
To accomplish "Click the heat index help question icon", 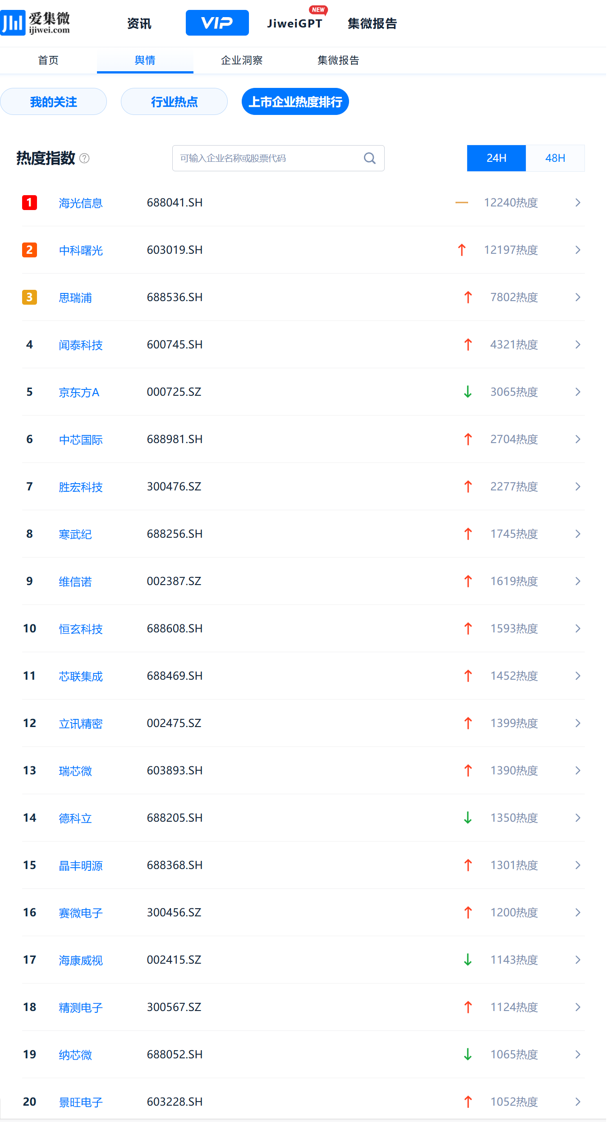I will point(84,158).
